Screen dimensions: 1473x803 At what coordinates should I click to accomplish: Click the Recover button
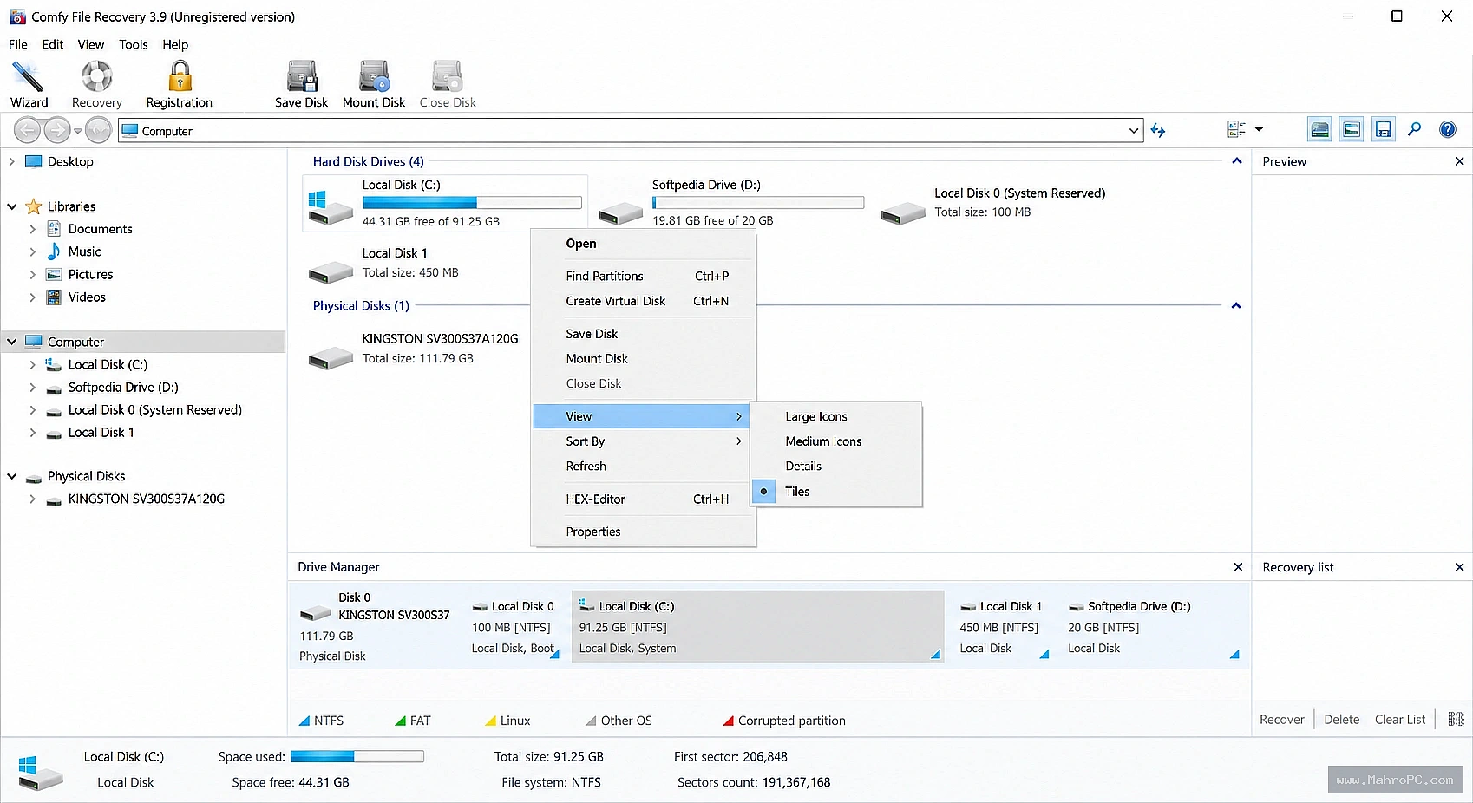(x=1281, y=720)
